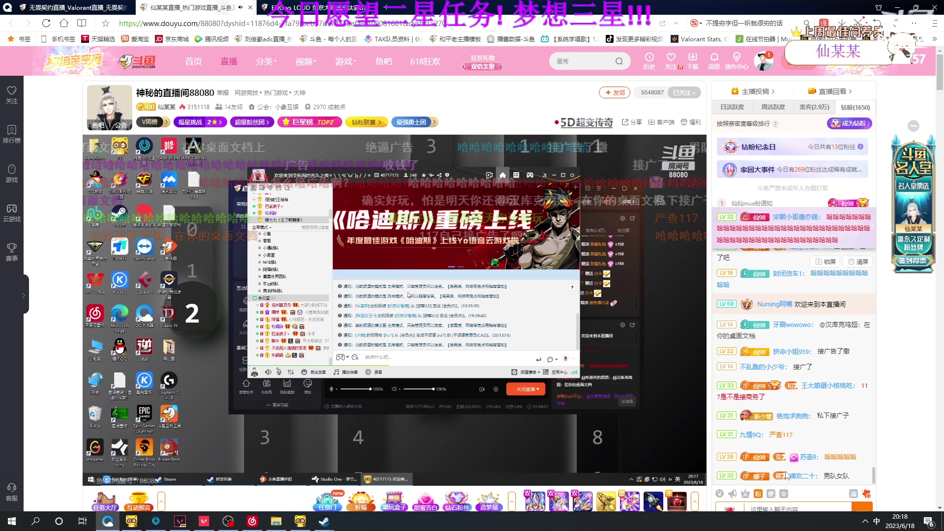Expand the 分类 navigation dropdown
944x531 pixels.
(x=265, y=61)
